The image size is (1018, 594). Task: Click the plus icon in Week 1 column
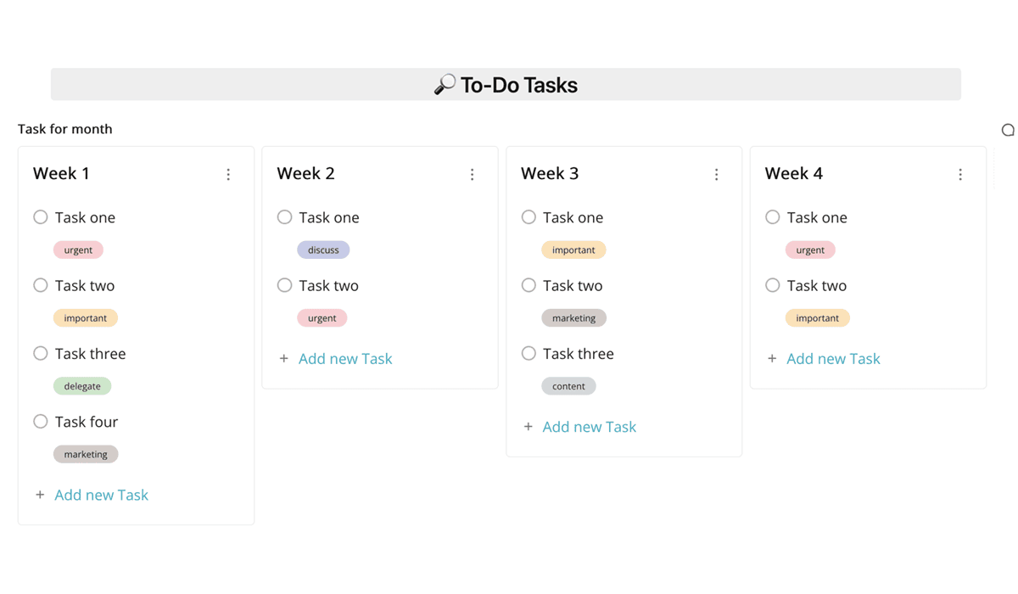click(x=40, y=495)
